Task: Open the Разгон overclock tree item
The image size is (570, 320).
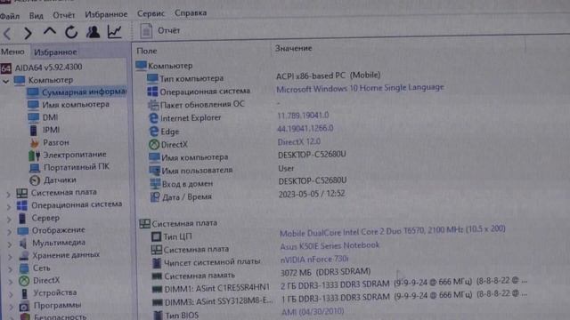Action: [x=50, y=142]
